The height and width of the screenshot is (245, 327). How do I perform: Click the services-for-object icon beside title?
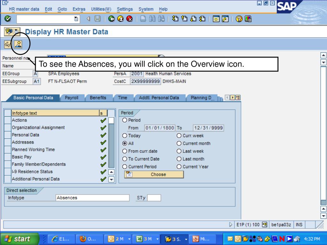click(9, 32)
